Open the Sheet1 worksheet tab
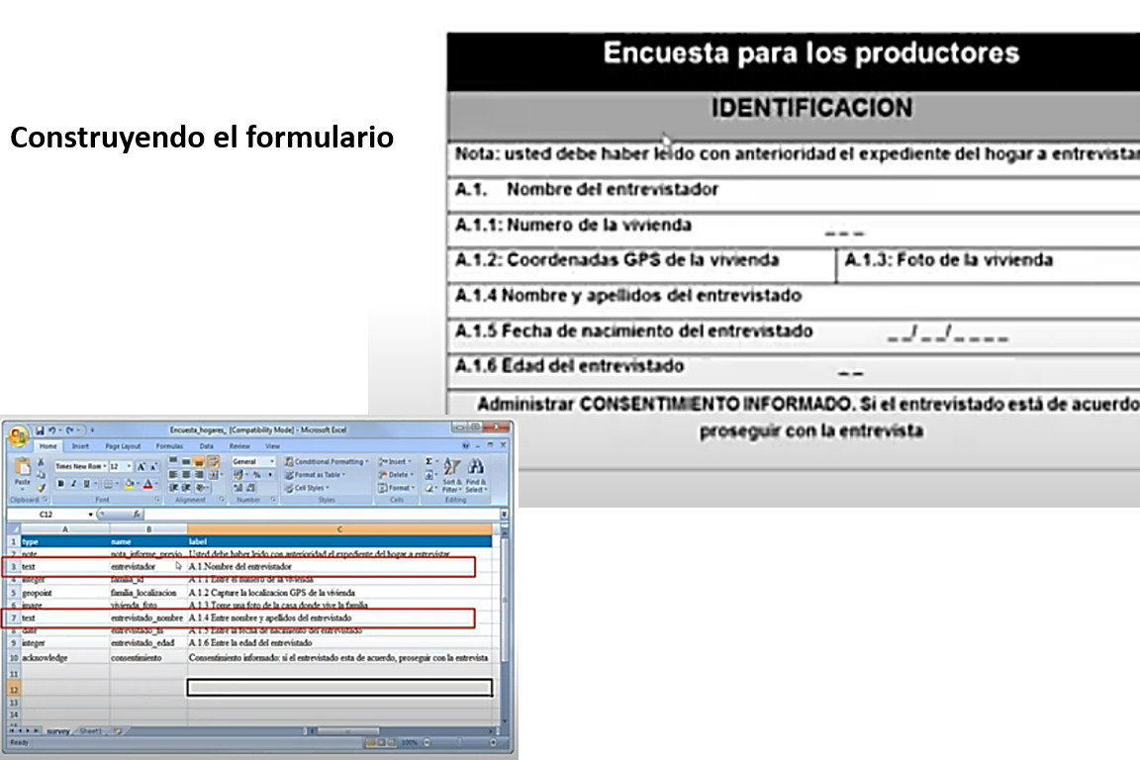Viewport: 1140px width, 760px height. coord(90,730)
